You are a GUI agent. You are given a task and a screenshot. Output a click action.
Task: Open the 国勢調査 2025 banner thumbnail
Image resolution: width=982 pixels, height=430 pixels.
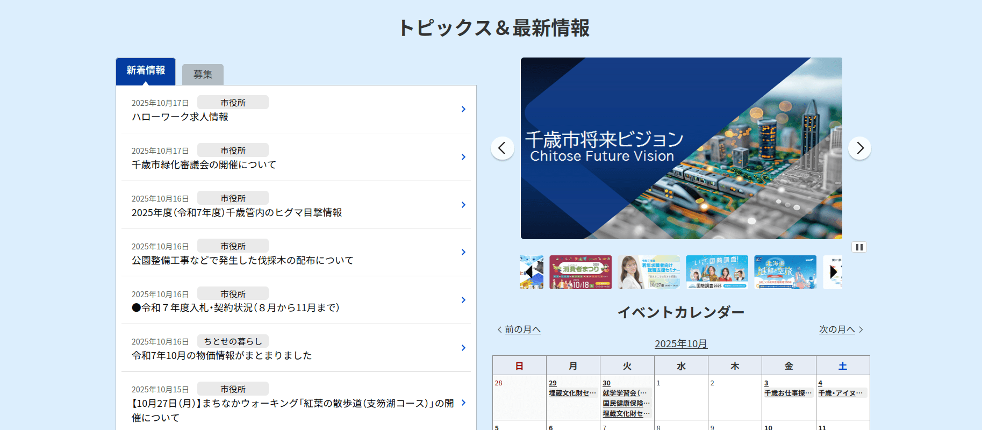pyautogui.click(x=716, y=273)
